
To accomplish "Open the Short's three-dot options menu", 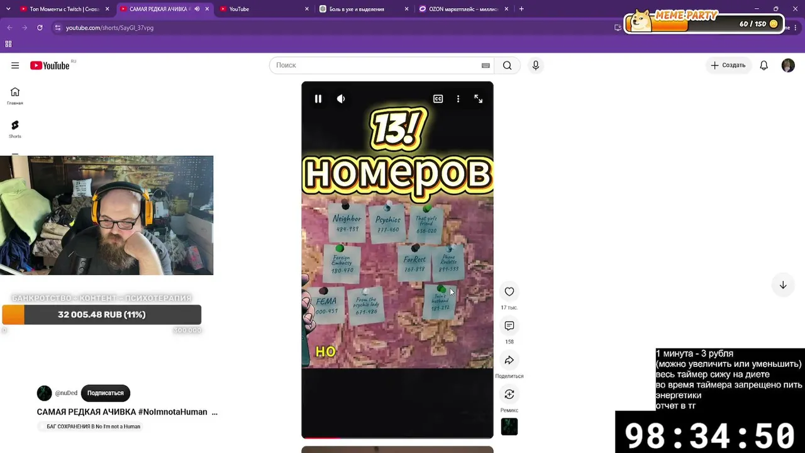I will click(x=458, y=99).
